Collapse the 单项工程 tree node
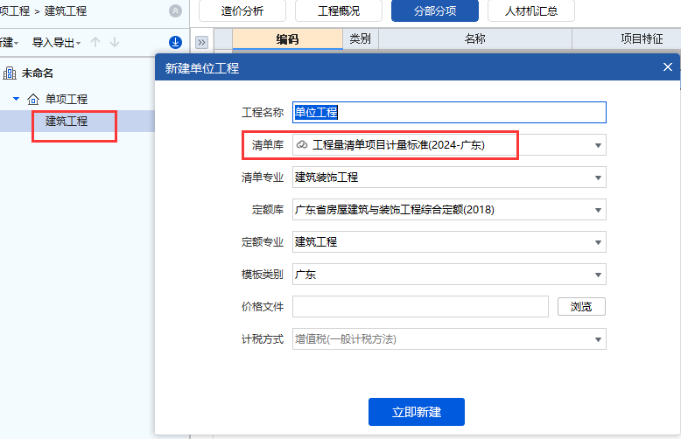This screenshot has height=439, width=681. click(16, 99)
